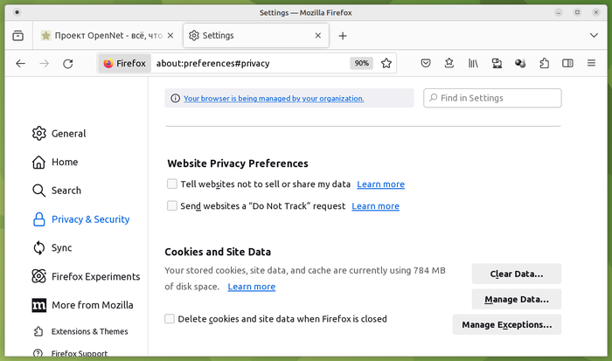Open 'Your browser is being managed' link
This screenshot has width=612, height=361.
[273, 99]
